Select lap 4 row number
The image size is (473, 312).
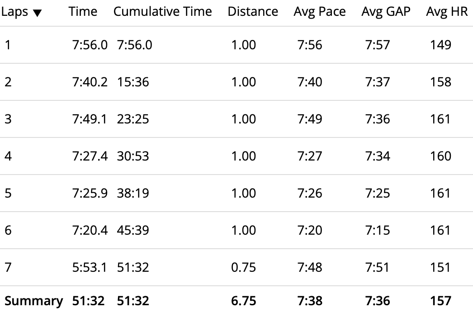(8, 156)
